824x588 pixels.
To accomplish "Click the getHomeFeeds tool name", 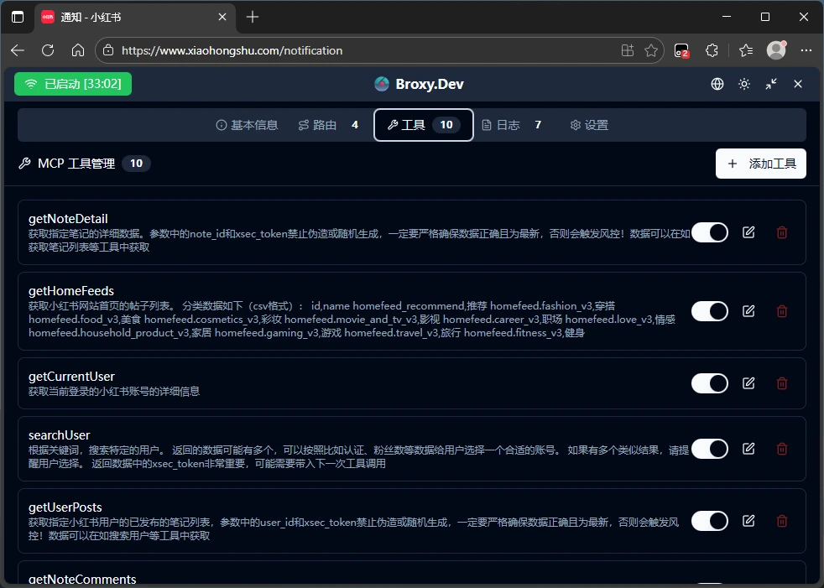I will (x=71, y=290).
